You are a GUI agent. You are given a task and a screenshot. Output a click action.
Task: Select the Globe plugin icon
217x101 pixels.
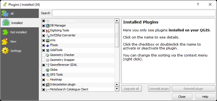(48, 70)
